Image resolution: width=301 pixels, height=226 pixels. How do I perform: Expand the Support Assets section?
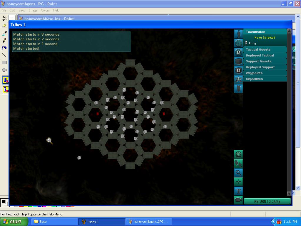click(265, 61)
